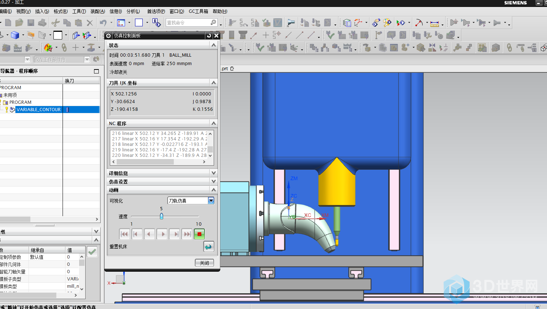This screenshot has height=309, width=547.
Task: Play the simulation forward
Action: pyautogui.click(x=162, y=234)
